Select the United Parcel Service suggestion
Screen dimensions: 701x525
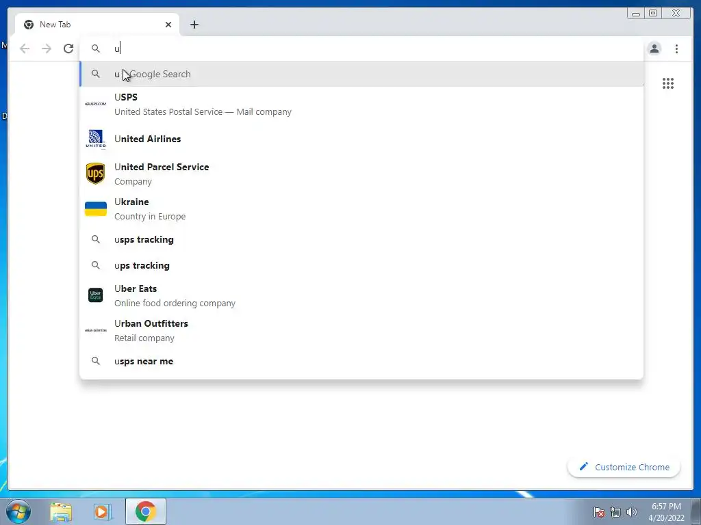pos(361,174)
